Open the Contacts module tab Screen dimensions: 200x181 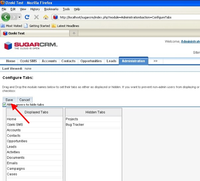point(69,61)
